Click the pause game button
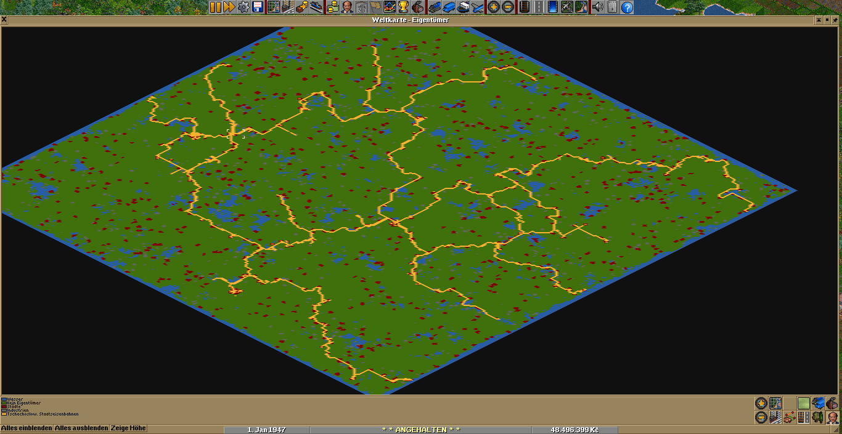The height and width of the screenshot is (434, 842). 215,7
